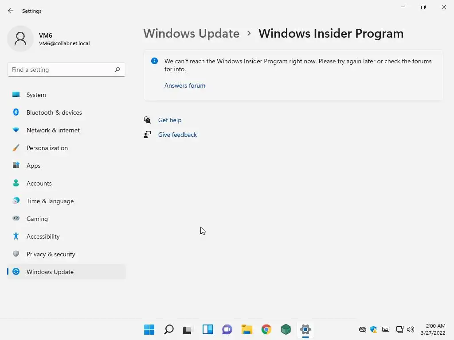The height and width of the screenshot is (340, 454).
Task: Click the network tray icon
Action: [400, 329]
